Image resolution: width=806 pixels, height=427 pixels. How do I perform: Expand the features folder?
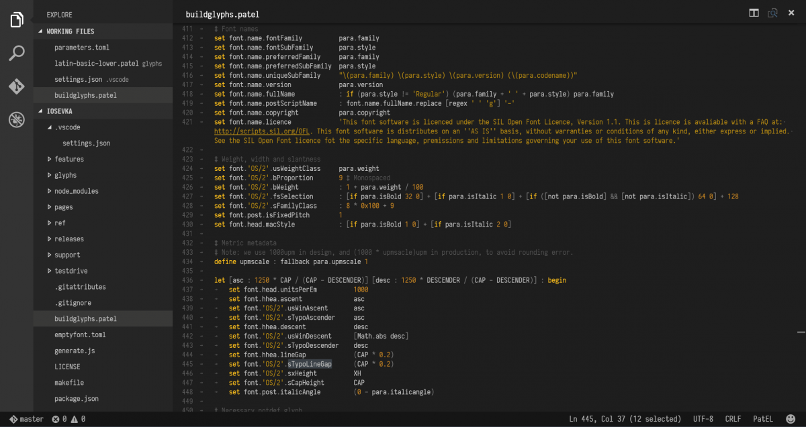point(103,159)
